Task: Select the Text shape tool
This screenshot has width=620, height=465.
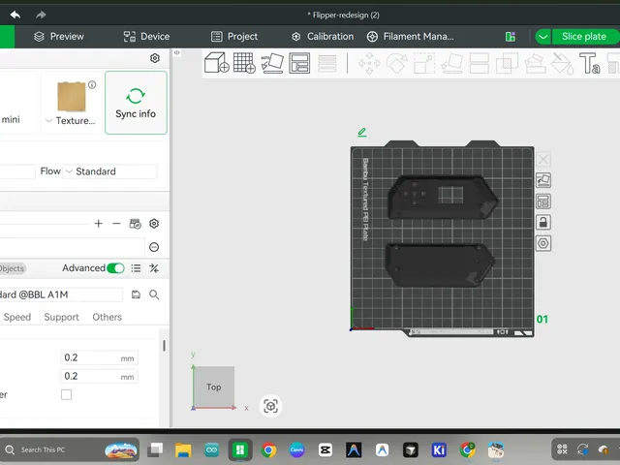Action: tap(590, 63)
